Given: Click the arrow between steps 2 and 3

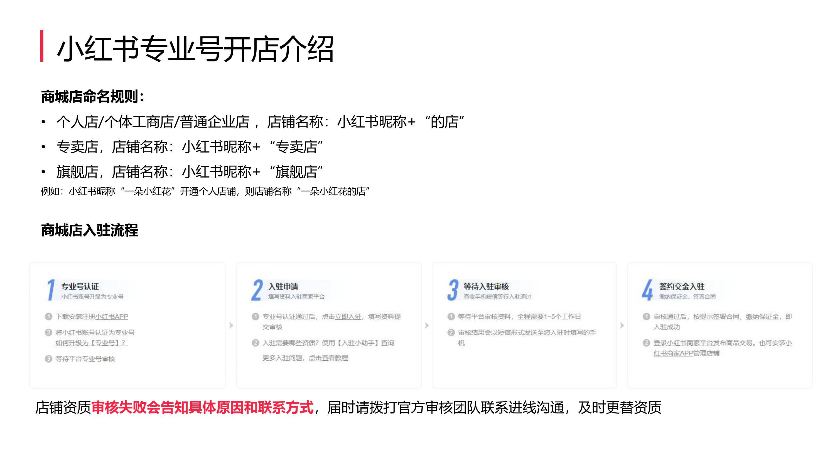Looking at the screenshot, I should click(x=427, y=325).
